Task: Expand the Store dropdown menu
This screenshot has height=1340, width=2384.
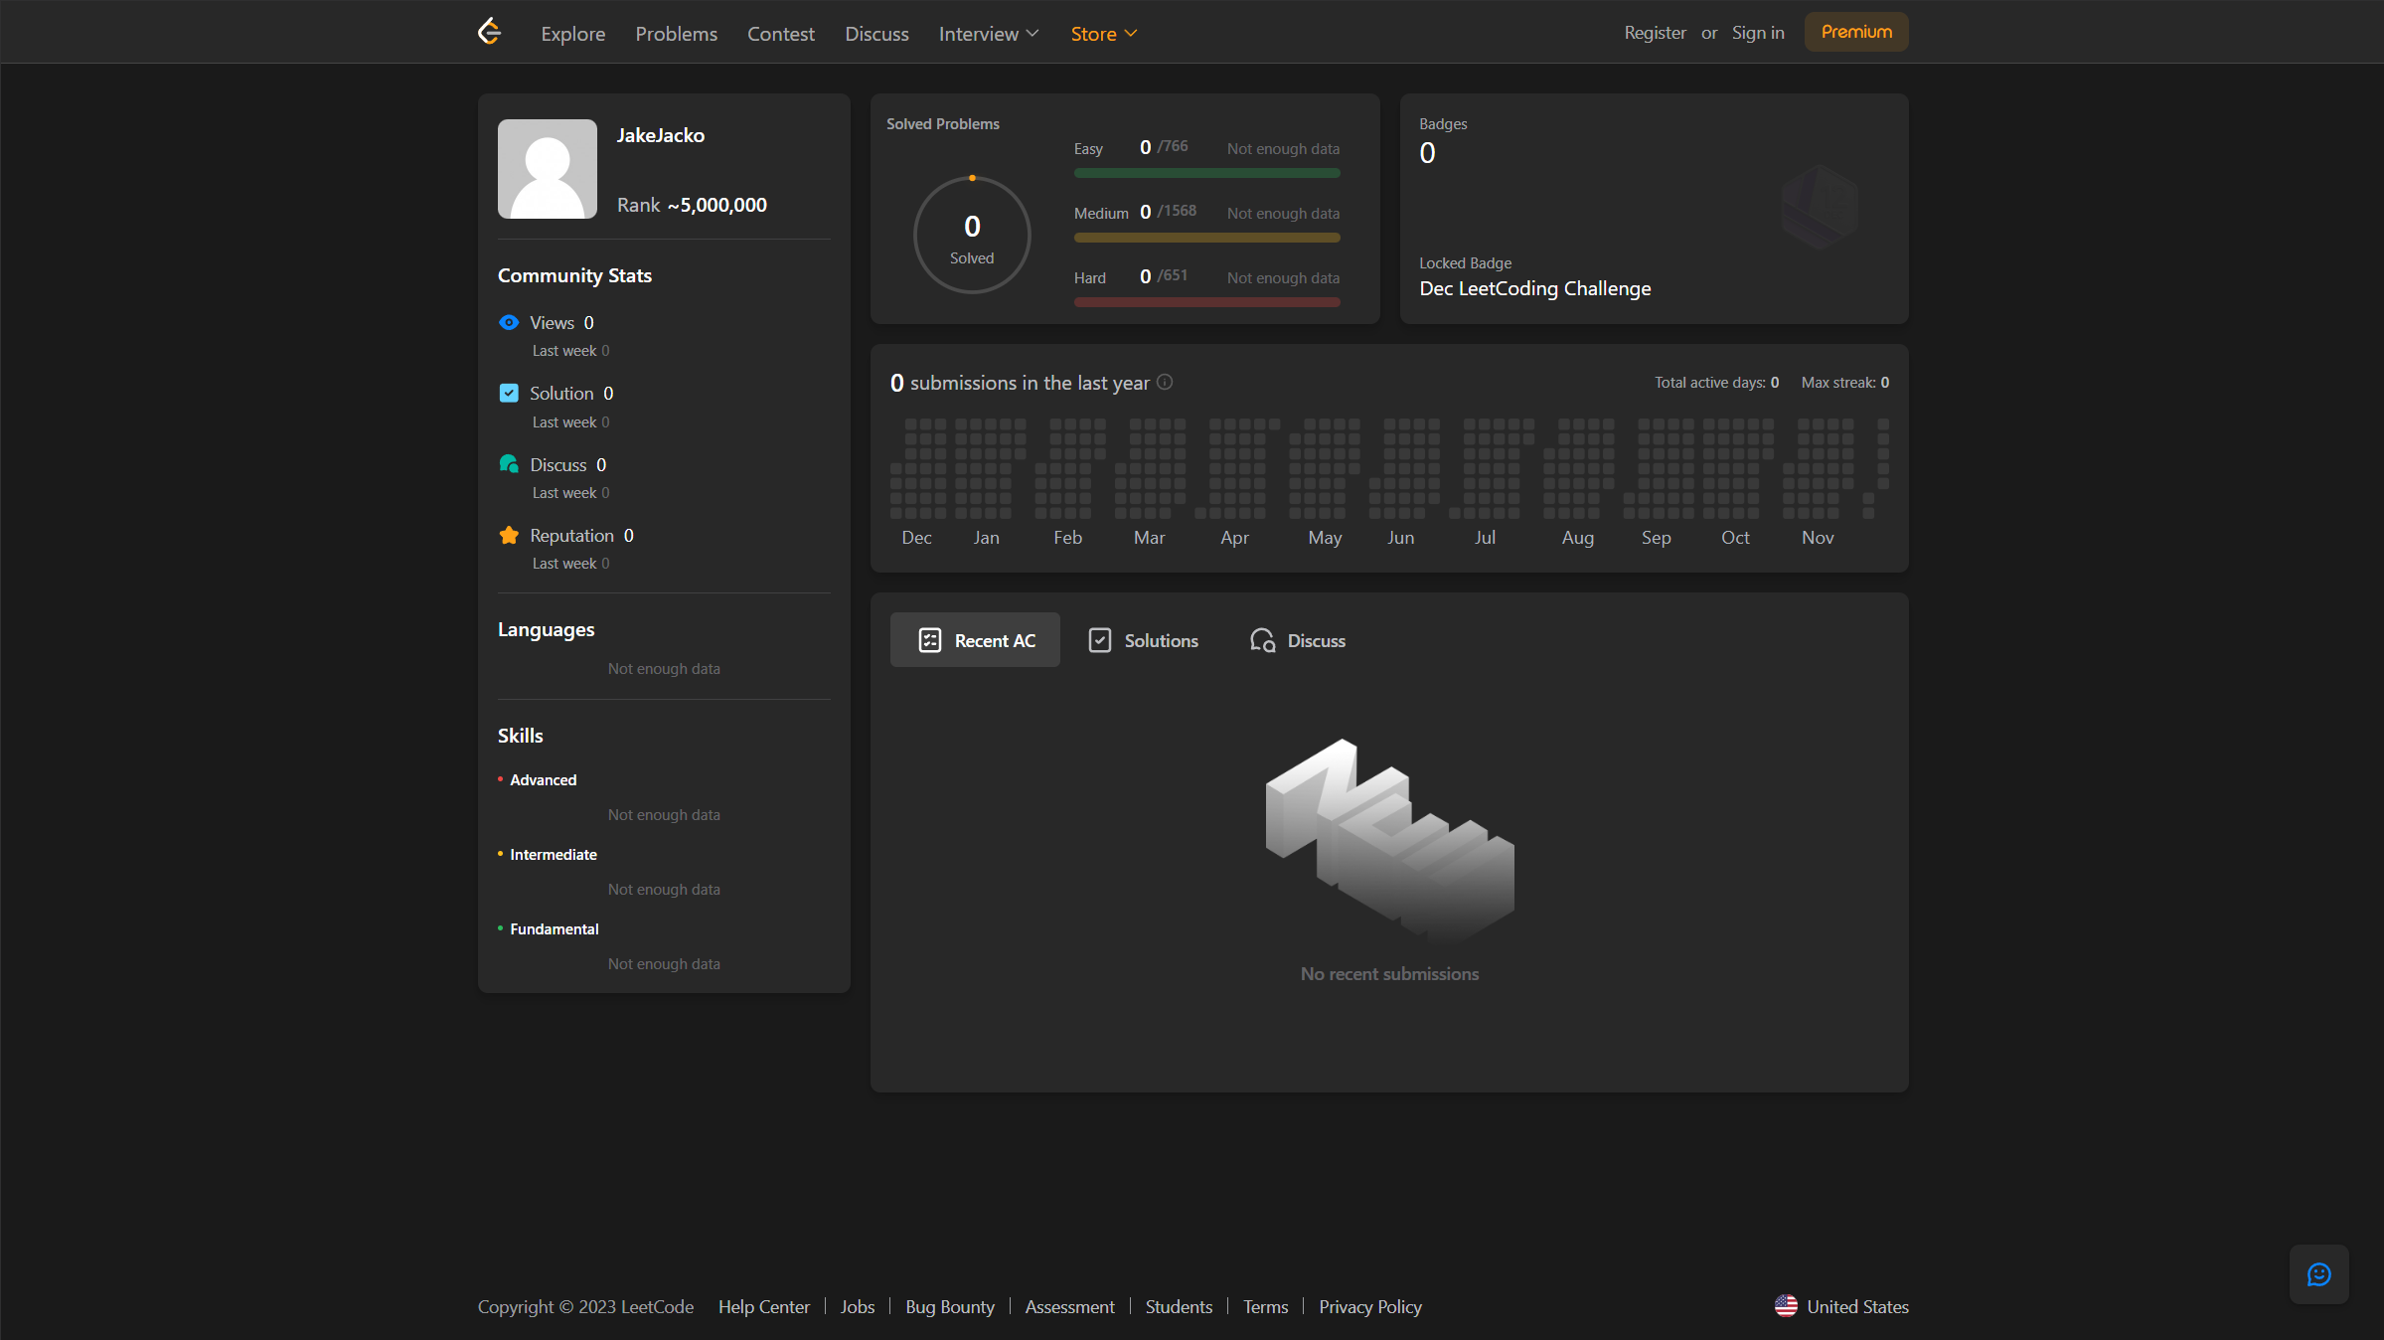Action: tap(1104, 34)
